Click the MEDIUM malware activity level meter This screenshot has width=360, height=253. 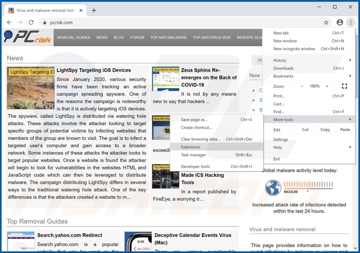pos(308,187)
